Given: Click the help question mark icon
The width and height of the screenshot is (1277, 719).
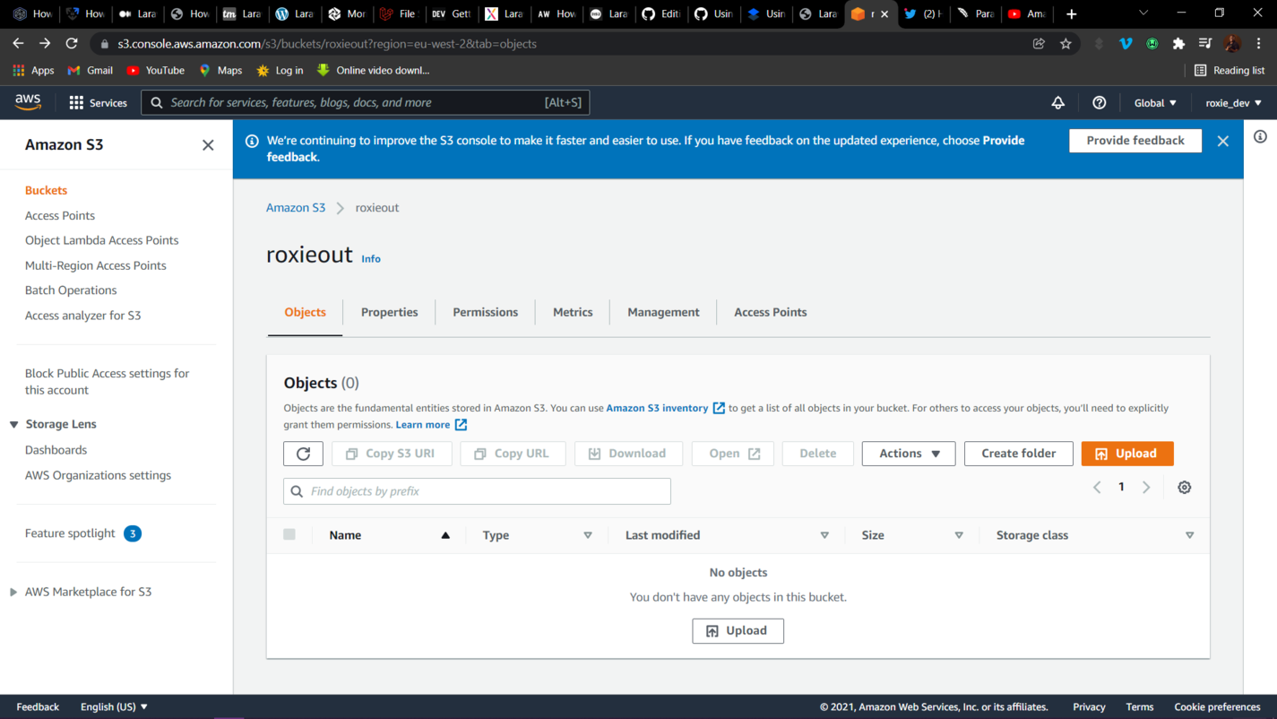Looking at the screenshot, I should coord(1099,103).
